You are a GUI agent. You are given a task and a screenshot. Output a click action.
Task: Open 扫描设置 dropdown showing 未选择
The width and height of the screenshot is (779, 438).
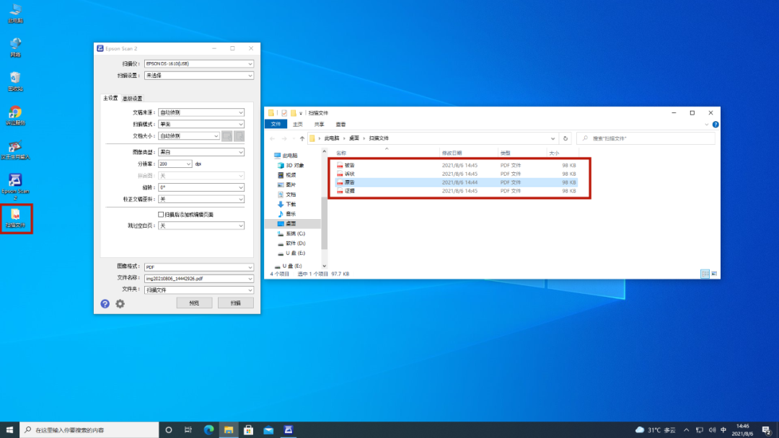(x=199, y=76)
